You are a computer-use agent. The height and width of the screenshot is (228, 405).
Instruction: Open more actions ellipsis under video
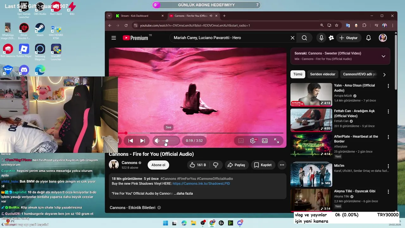(282, 165)
